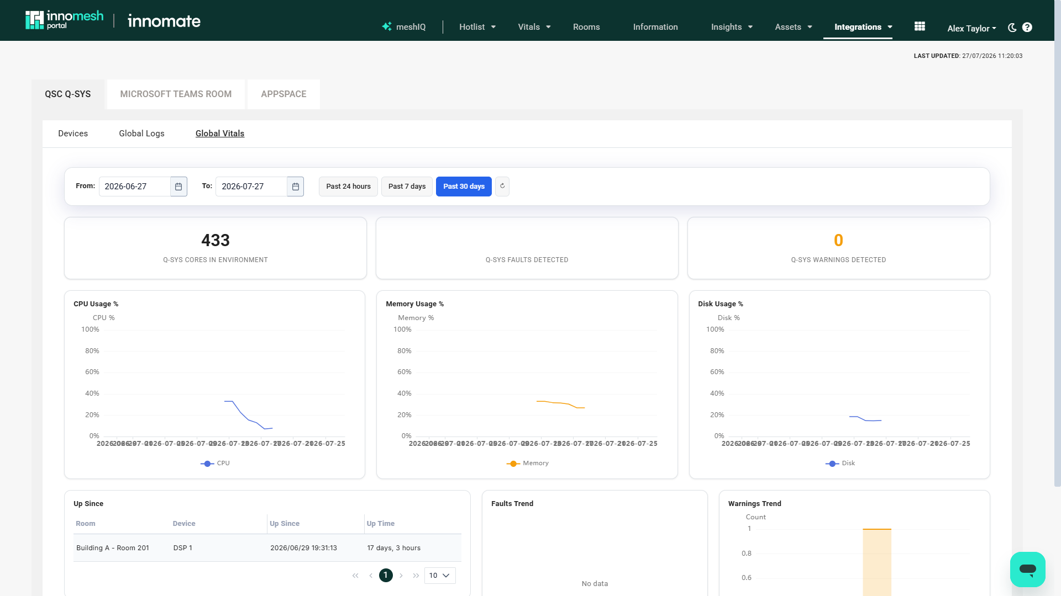Open the chat support widget
Viewport: 1061px width, 596px height.
(1027, 569)
